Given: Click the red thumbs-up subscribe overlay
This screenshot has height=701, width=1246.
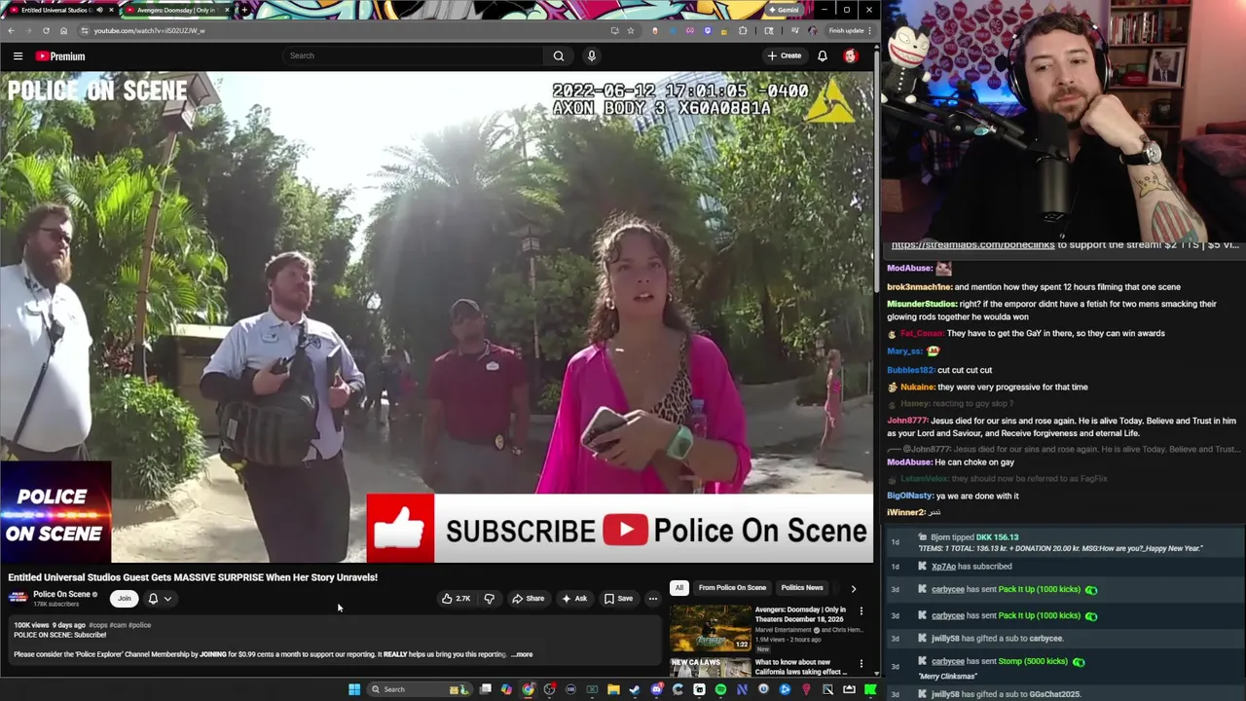Looking at the screenshot, I should tap(400, 529).
